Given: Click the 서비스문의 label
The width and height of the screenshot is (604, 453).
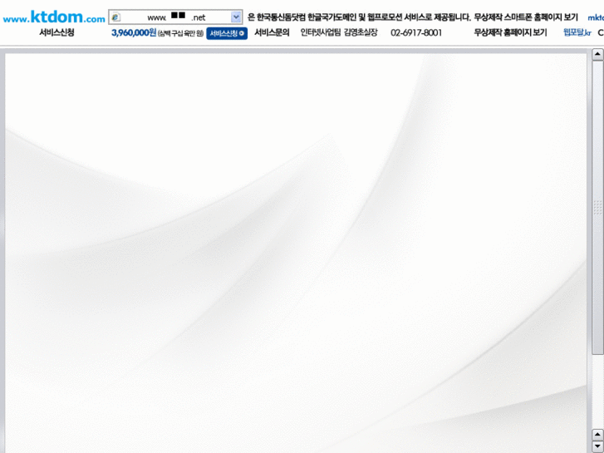Looking at the screenshot, I should click(x=272, y=32).
